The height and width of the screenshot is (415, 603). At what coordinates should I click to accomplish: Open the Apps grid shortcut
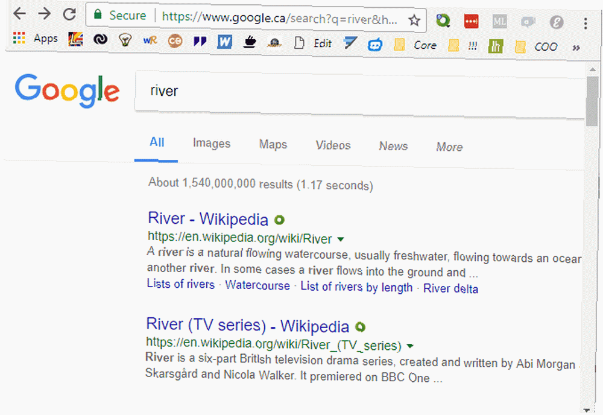pyautogui.click(x=19, y=37)
